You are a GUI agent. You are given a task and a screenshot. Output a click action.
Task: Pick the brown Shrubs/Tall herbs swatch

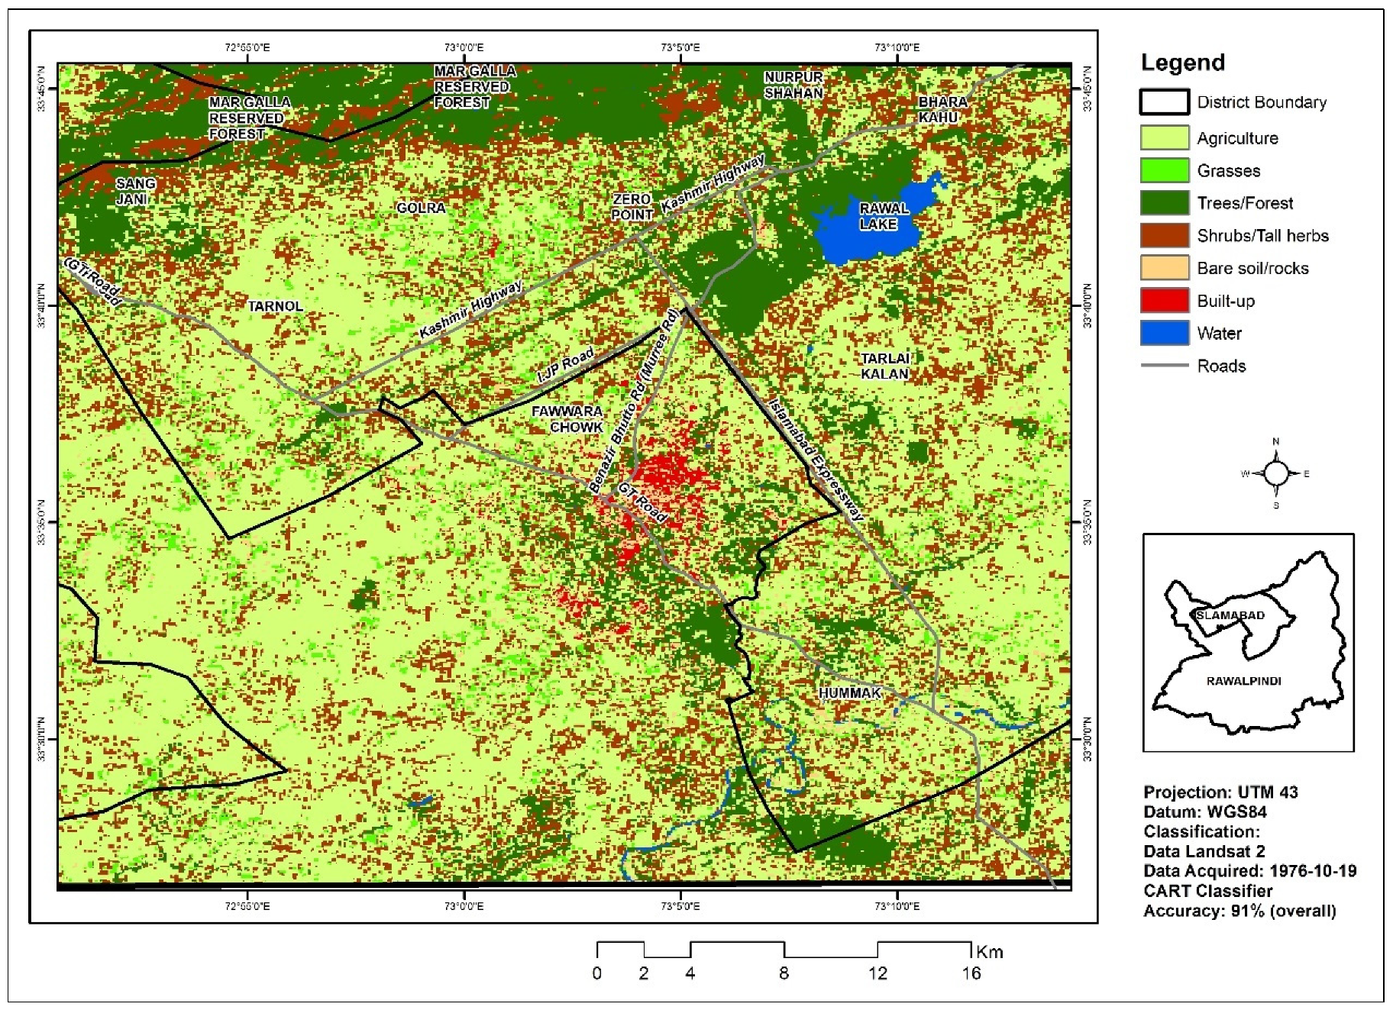coord(1164,235)
